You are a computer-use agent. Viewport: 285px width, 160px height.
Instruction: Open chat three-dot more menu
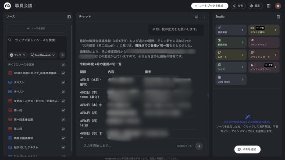click(x=204, y=17)
